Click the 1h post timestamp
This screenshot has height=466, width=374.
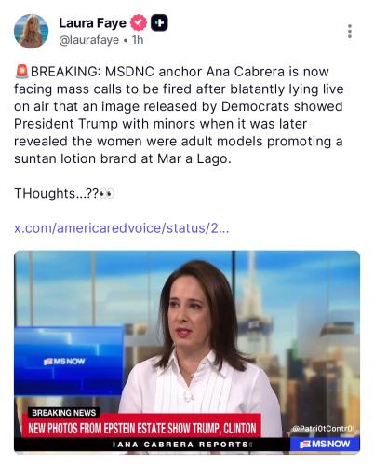pos(138,40)
